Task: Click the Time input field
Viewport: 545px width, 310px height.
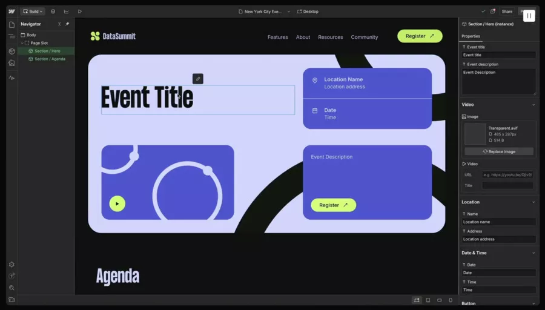Action: pyautogui.click(x=499, y=290)
